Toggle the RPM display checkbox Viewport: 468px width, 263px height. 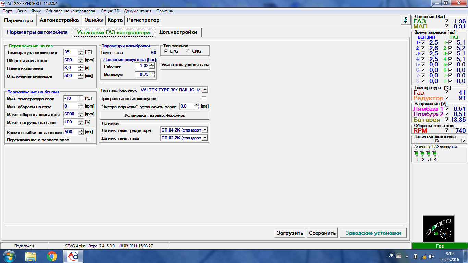[x=447, y=130]
